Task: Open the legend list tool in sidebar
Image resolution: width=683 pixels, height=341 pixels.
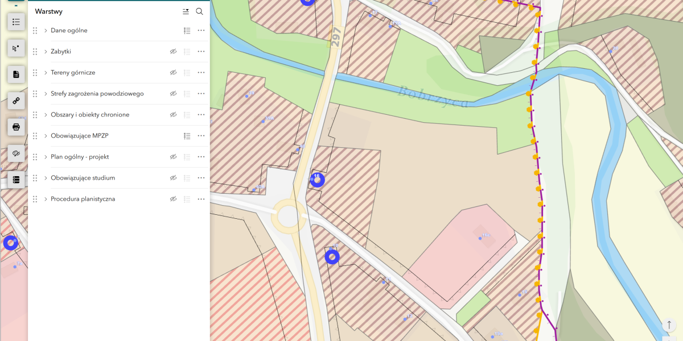Action: [16, 22]
